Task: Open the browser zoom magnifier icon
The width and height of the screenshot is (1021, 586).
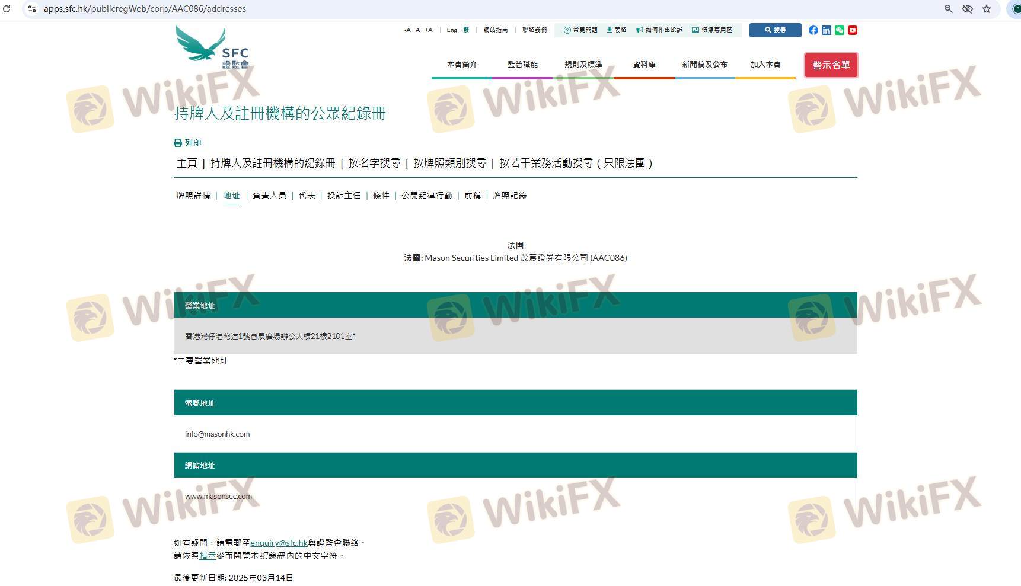Action: (x=949, y=9)
